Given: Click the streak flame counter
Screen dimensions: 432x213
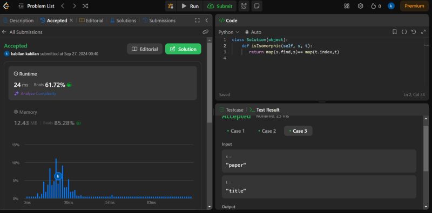Looking at the screenshot, I should point(376,6).
